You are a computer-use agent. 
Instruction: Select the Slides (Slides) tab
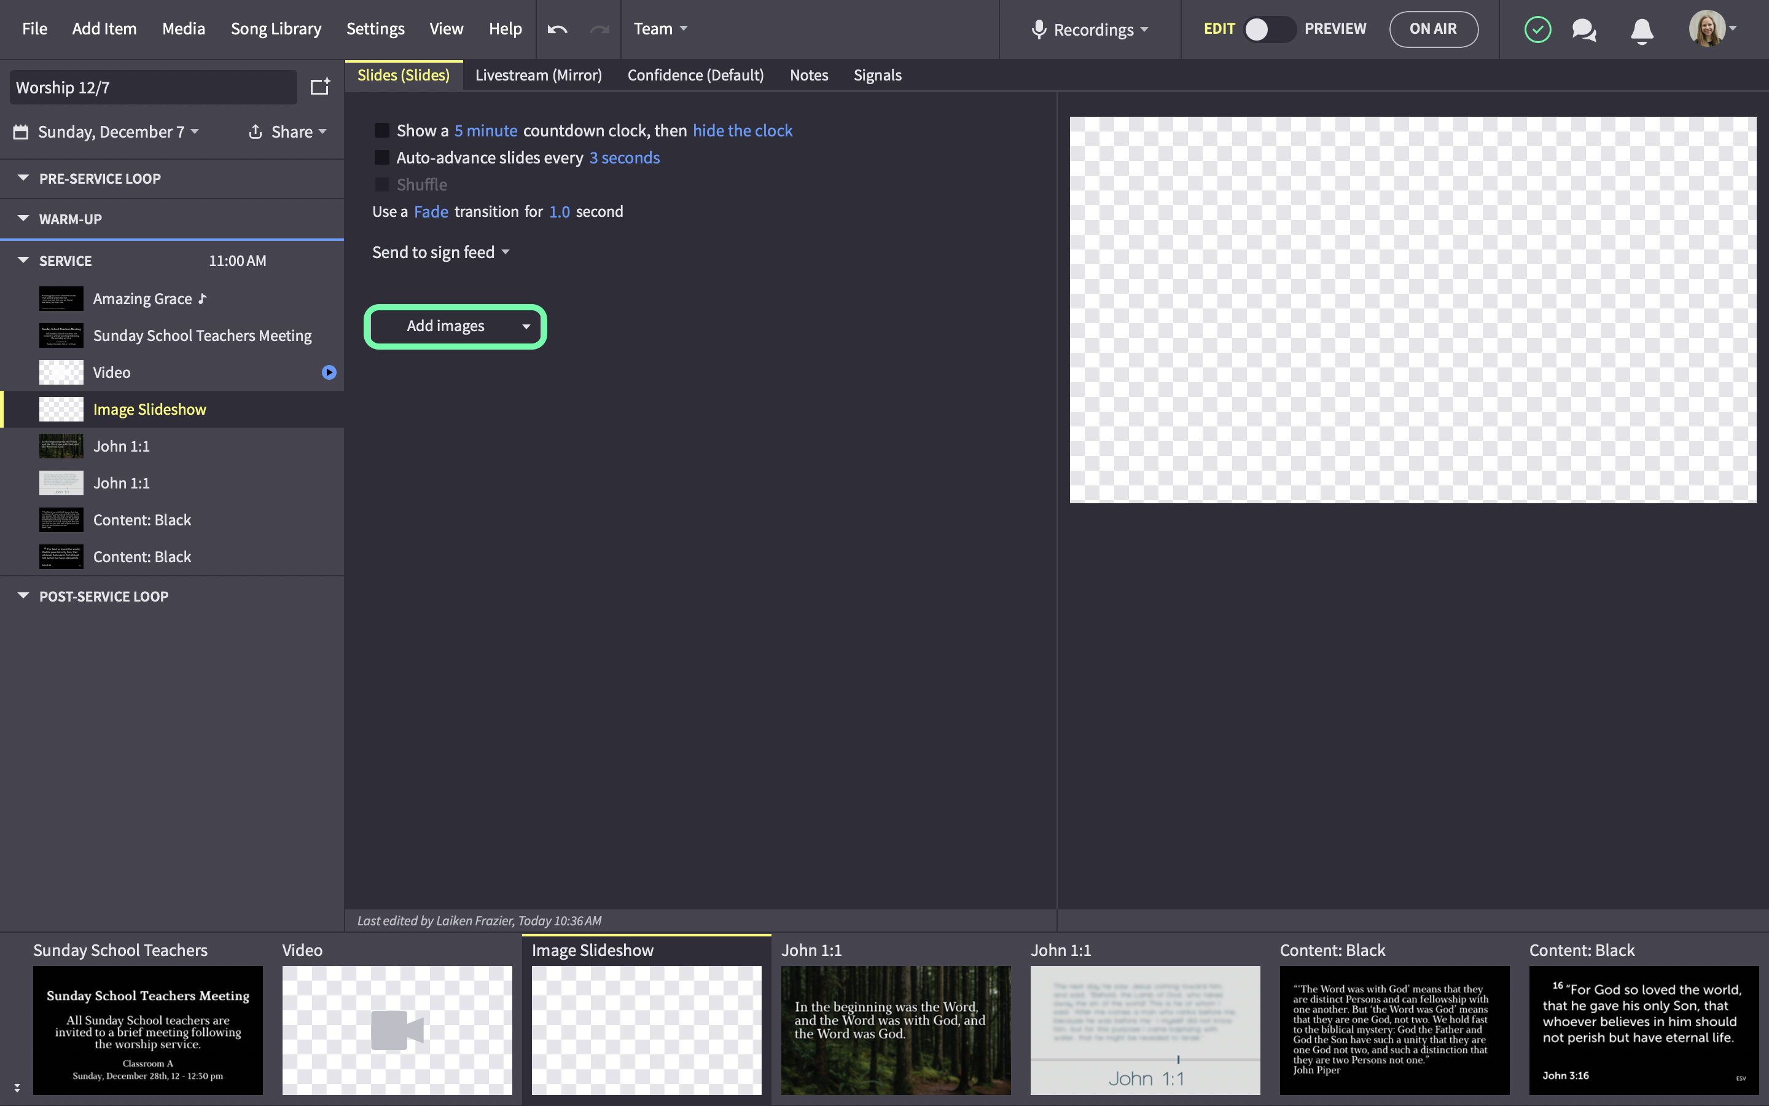[x=404, y=76]
